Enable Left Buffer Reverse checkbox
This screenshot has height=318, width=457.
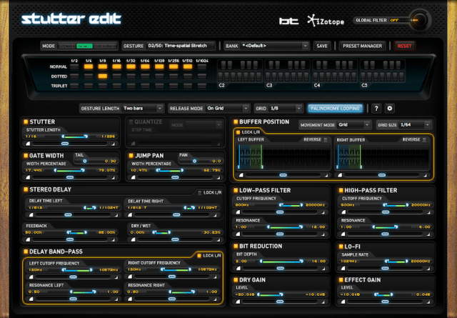[x=326, y=140]
